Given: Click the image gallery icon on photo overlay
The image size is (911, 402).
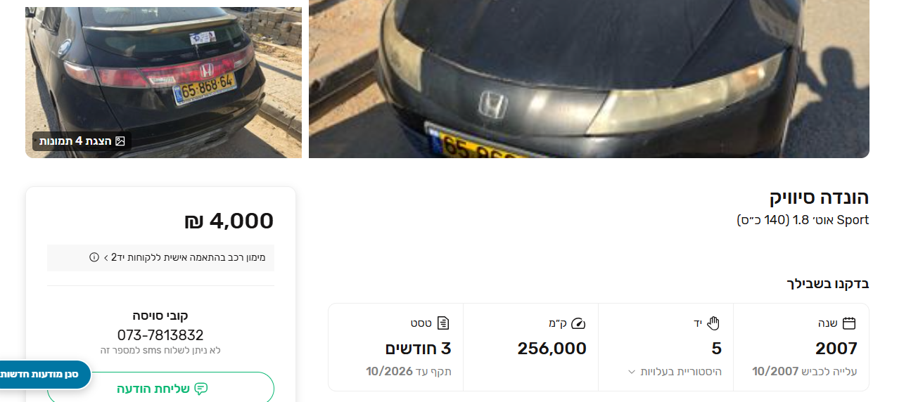Looking at the screenshot, I should [120, 141].
